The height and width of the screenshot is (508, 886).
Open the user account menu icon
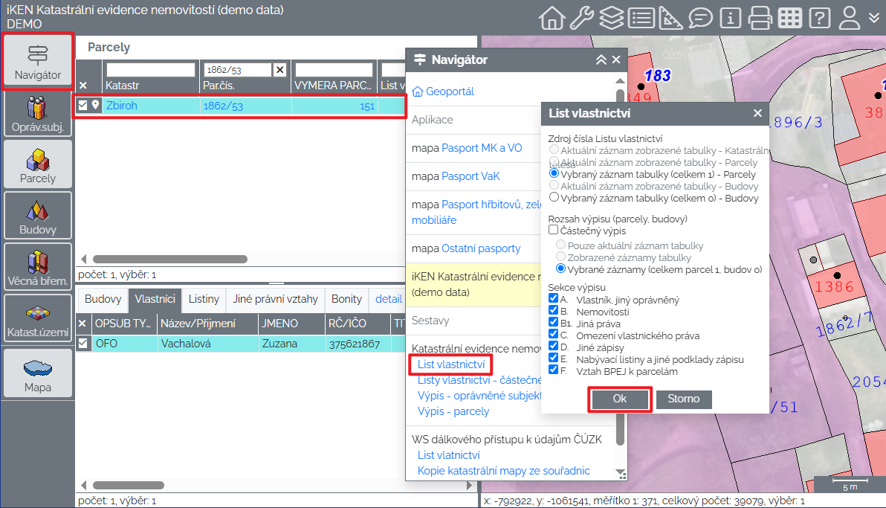(850, 17)
